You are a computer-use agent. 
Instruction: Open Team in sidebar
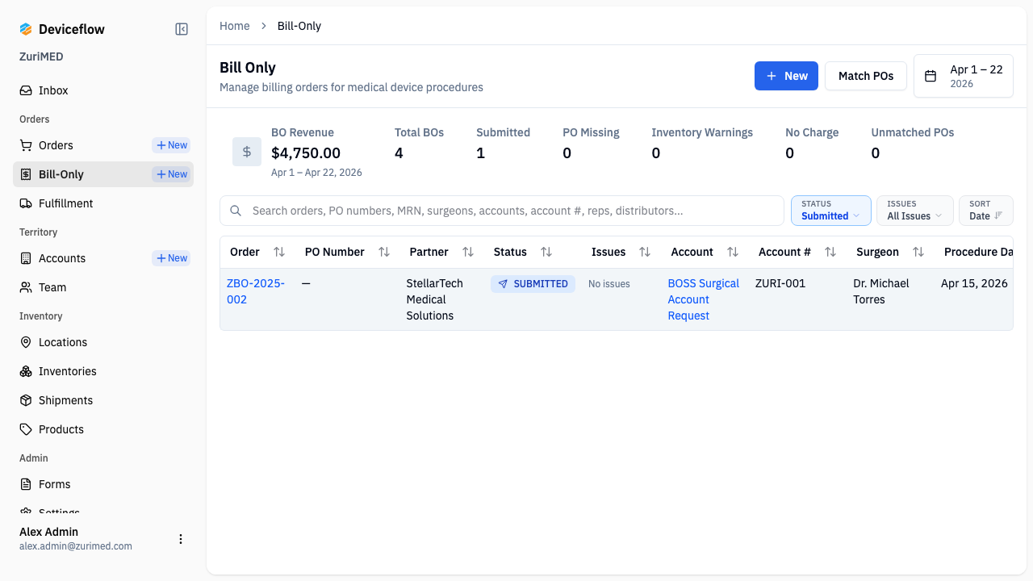coord(103,287)
